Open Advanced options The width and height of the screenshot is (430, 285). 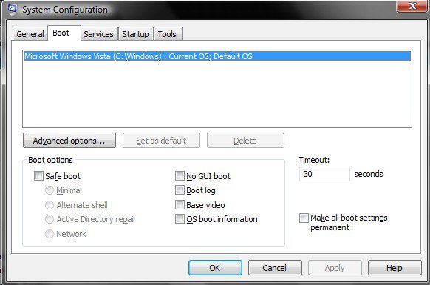pos(69,141)
